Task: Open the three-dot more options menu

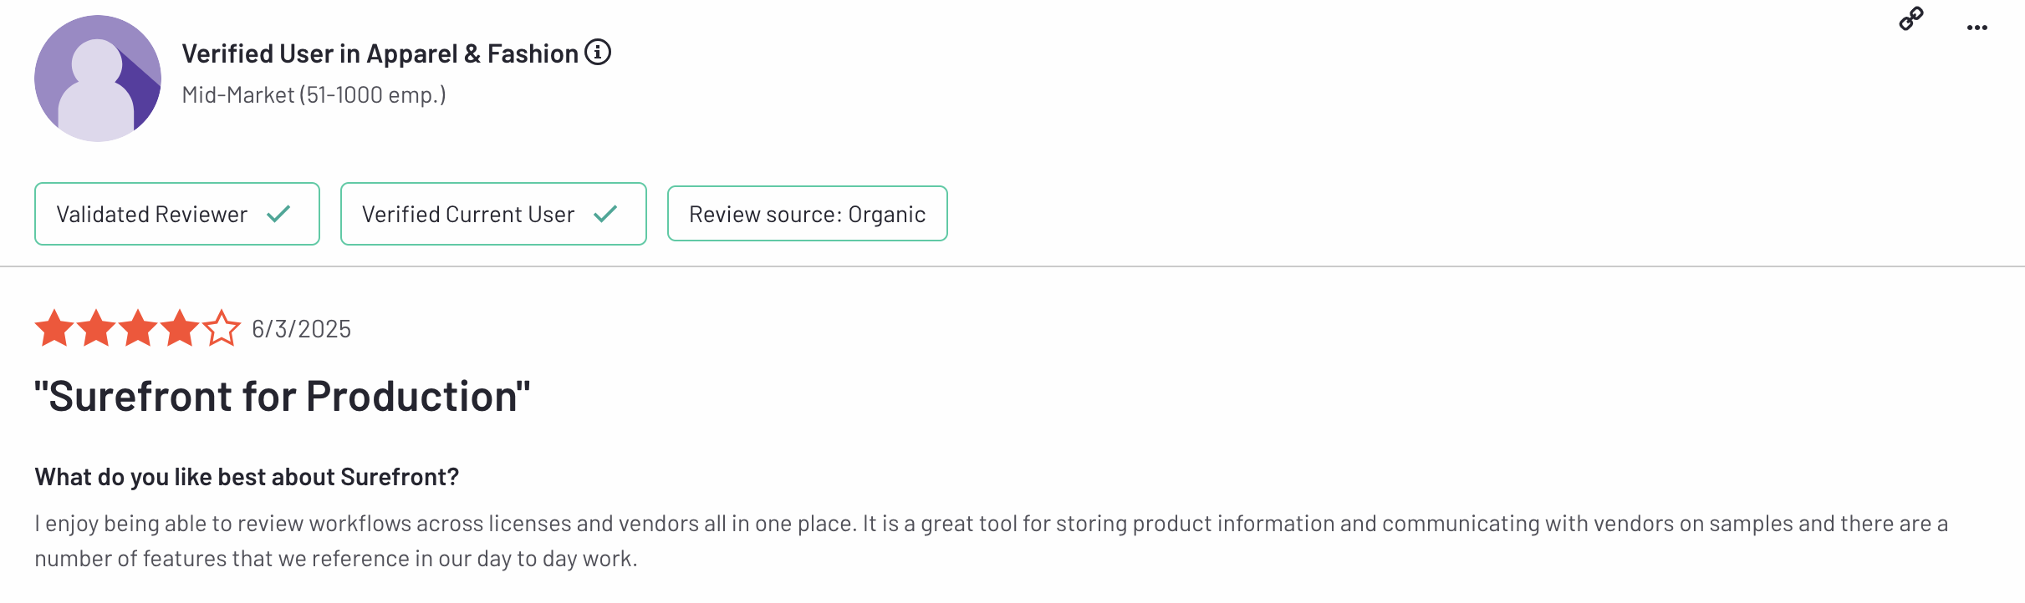Action: (x=1977, y=28)
